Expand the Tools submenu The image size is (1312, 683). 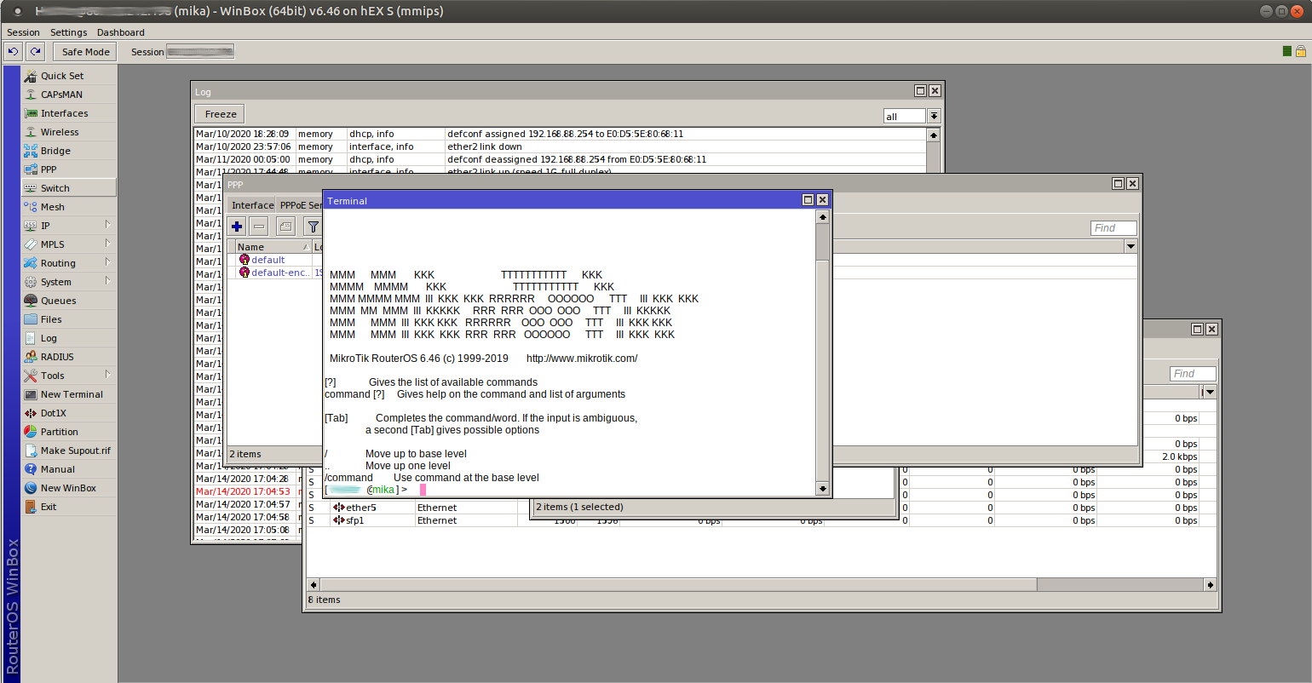click(x=108, y=375)
